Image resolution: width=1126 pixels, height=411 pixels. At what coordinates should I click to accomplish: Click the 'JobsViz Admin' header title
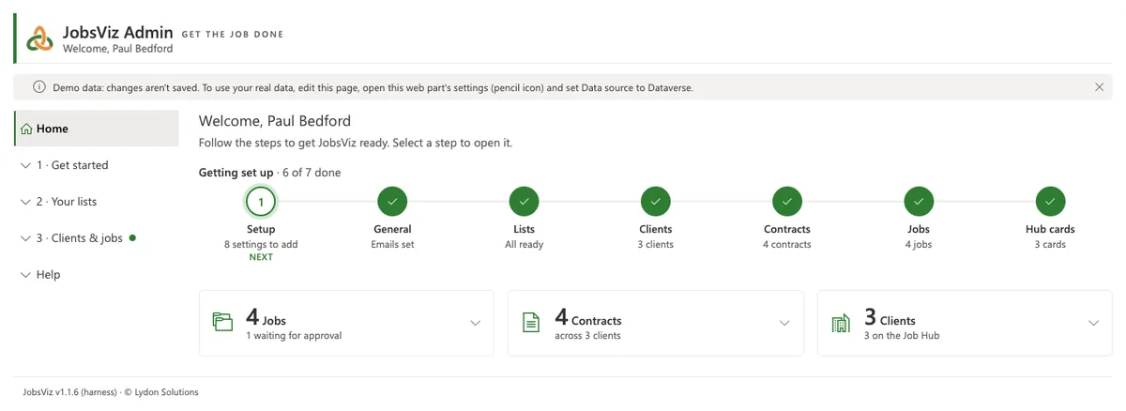[116, 32]
